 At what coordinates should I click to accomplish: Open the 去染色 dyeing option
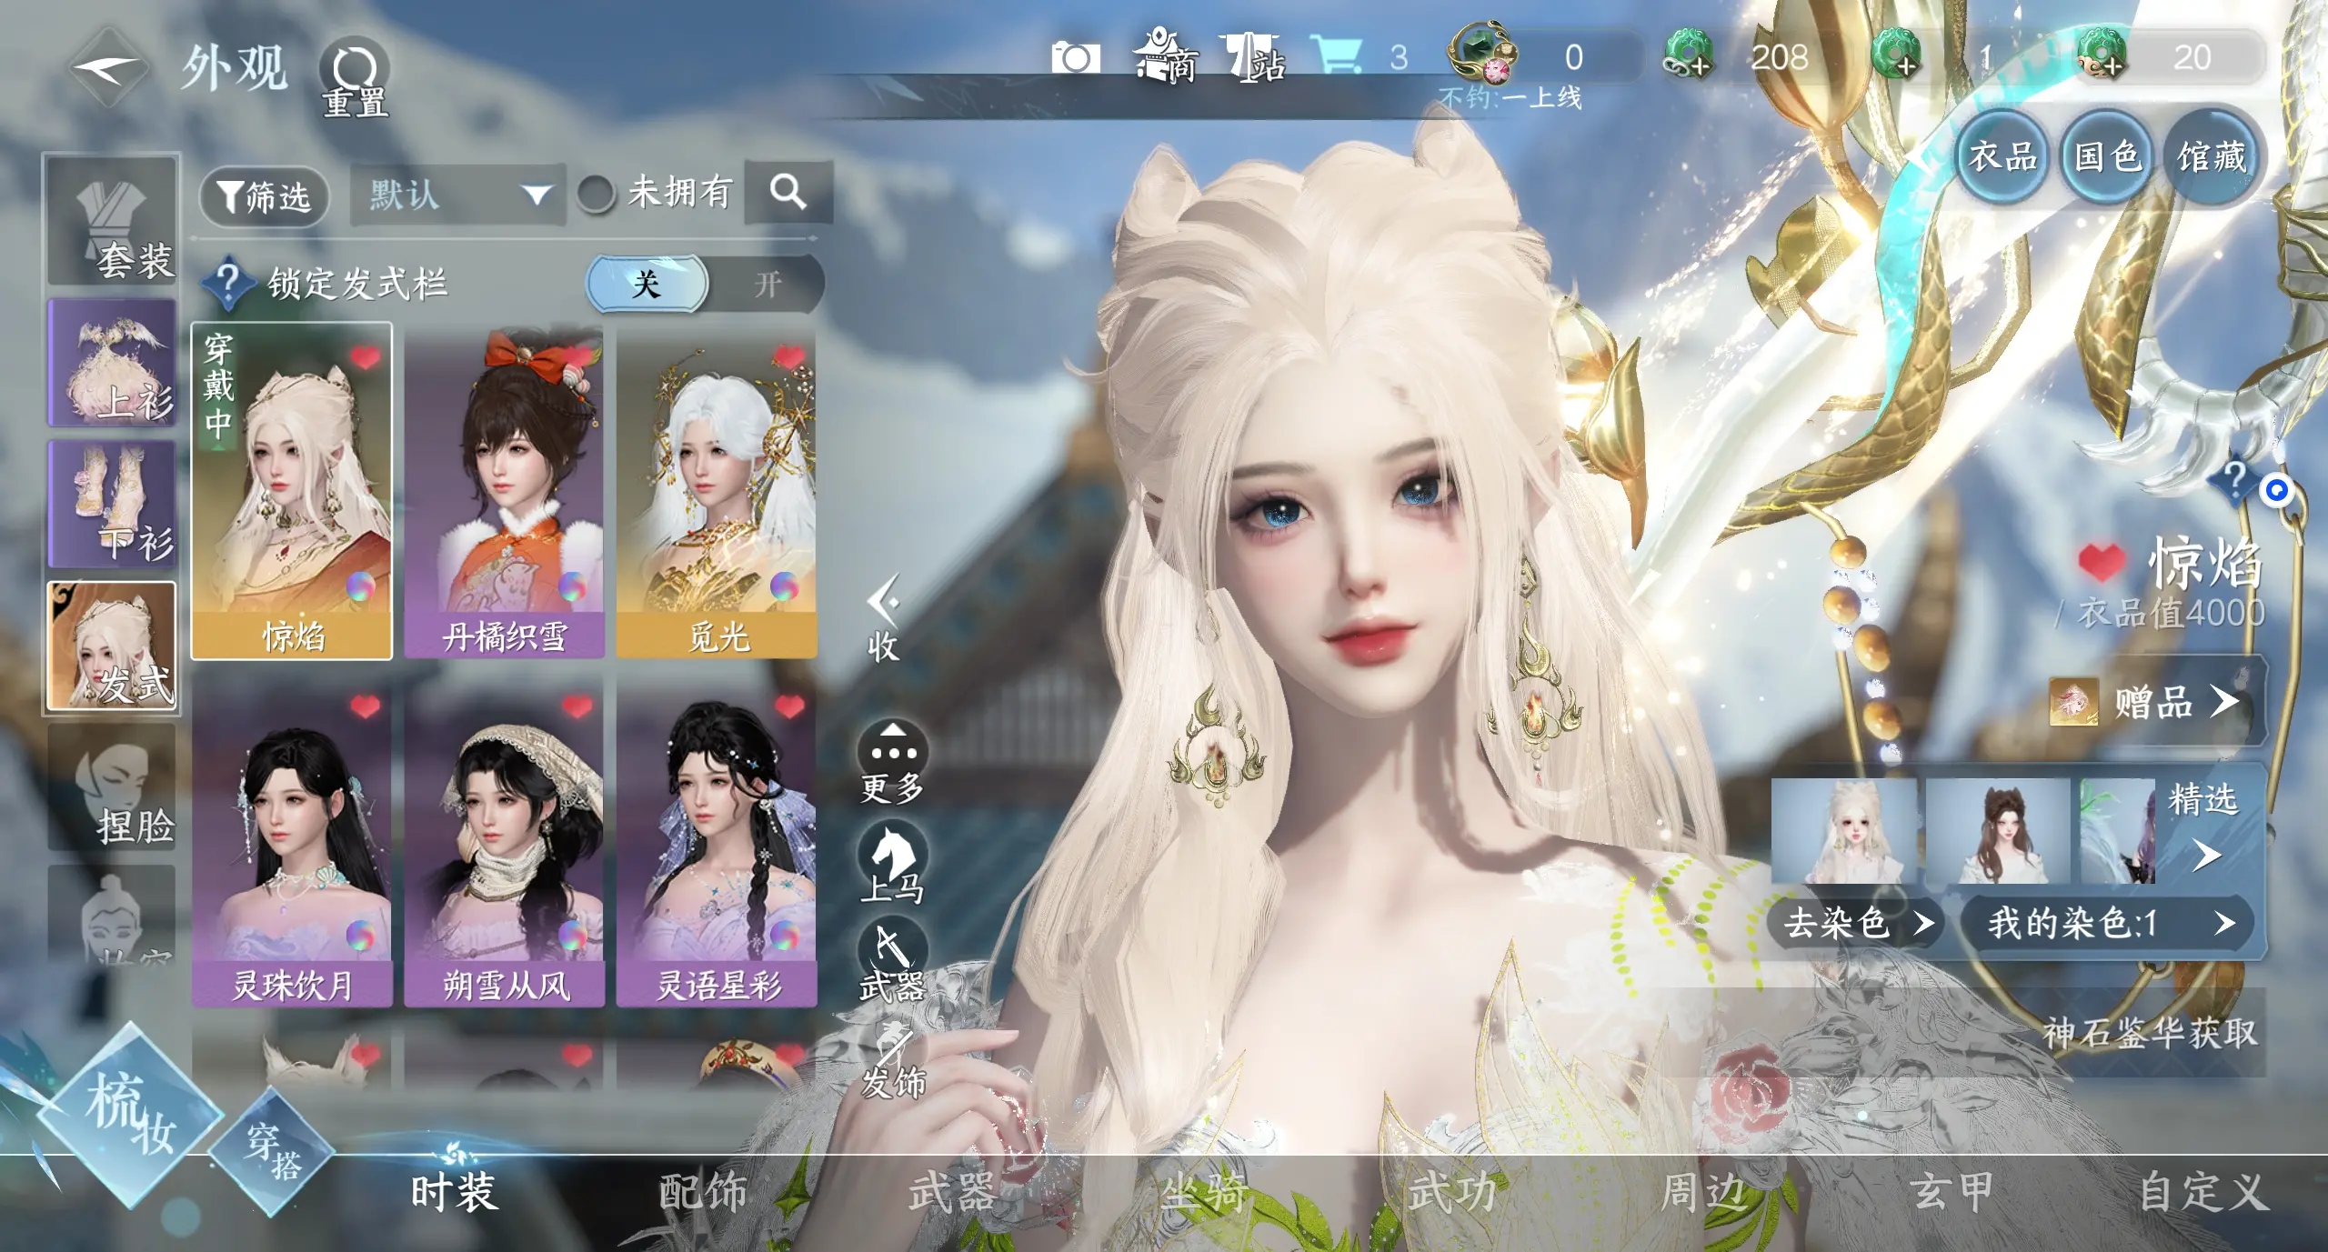point(1855,924)
